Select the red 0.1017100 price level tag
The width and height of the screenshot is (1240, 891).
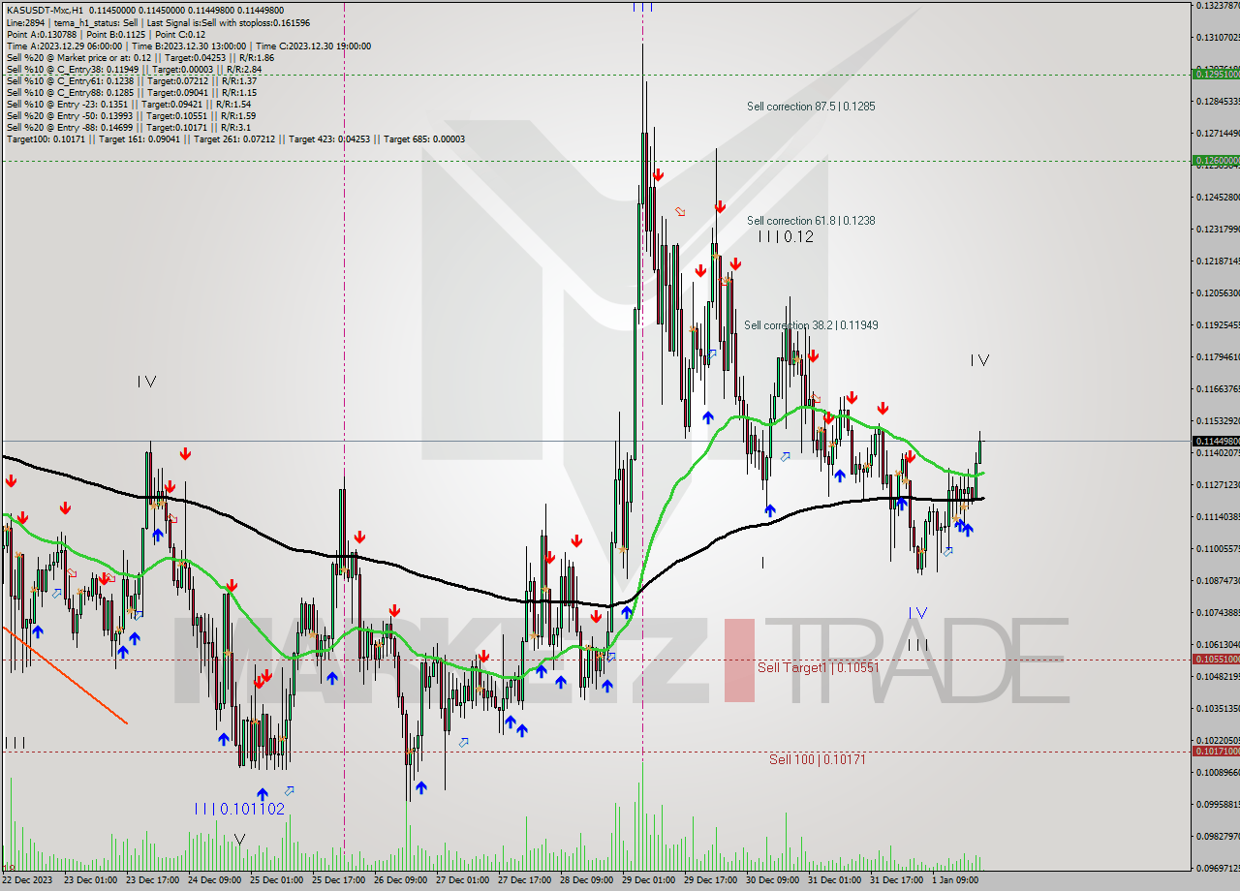click(x=1215, y=752)
